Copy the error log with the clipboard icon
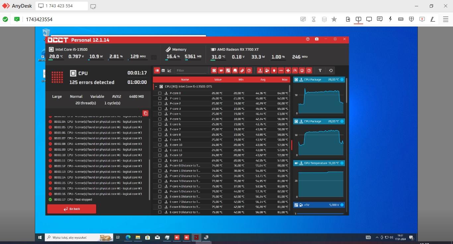 (145, 113)
